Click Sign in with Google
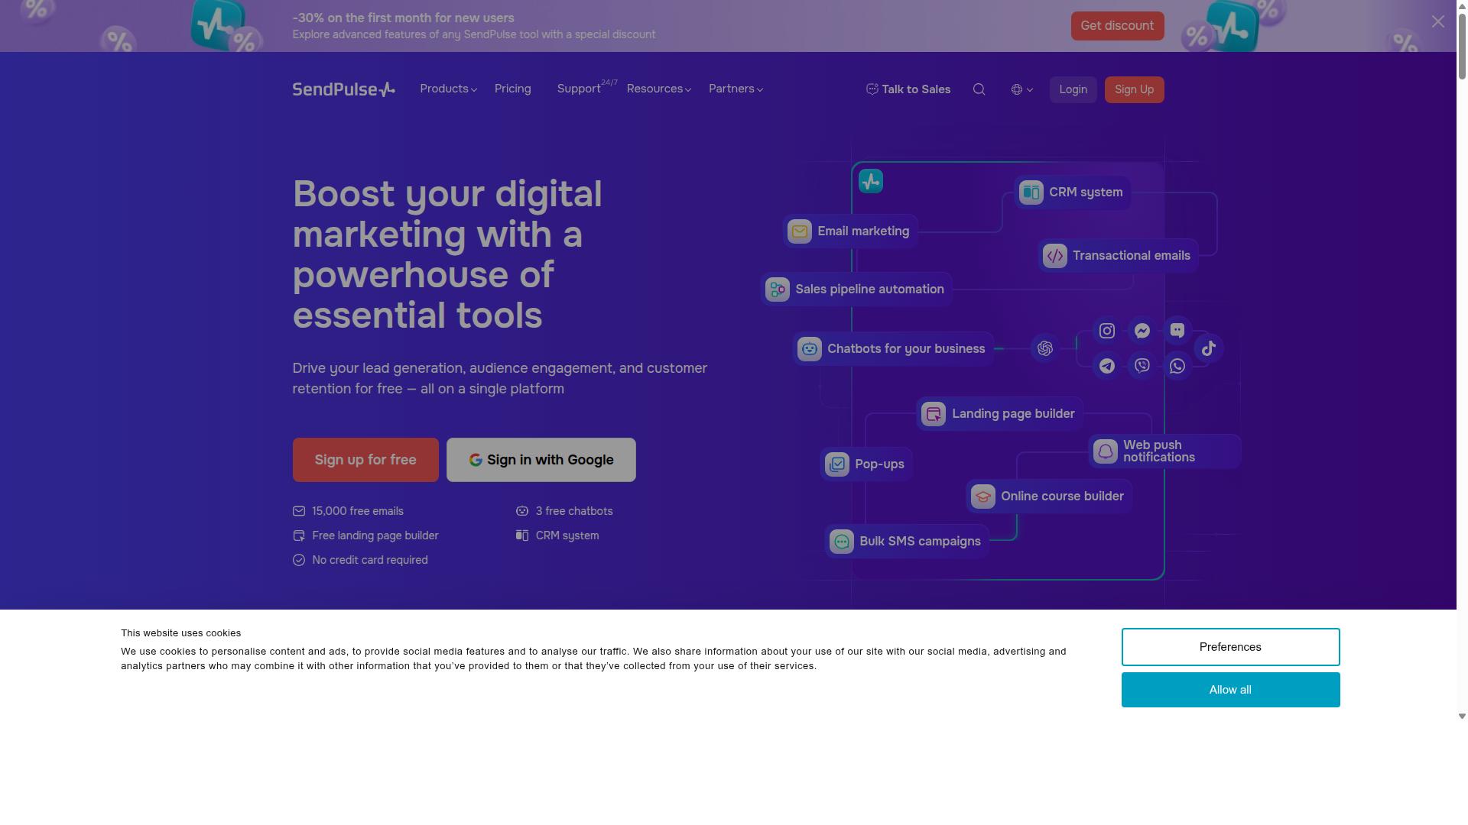Viewport: 1468px width, 825px height. pyautogui.click(x=541, y=460)
